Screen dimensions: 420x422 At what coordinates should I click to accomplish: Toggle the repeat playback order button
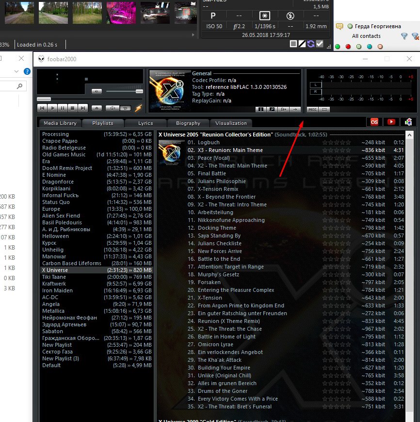pos(126,108)
